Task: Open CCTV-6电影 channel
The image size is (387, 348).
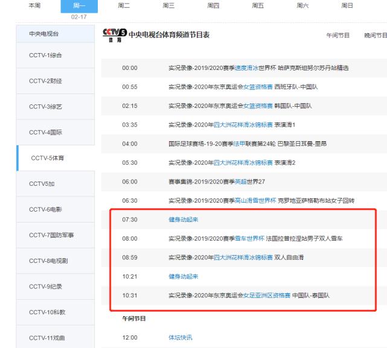Action: tap(56, 209)
